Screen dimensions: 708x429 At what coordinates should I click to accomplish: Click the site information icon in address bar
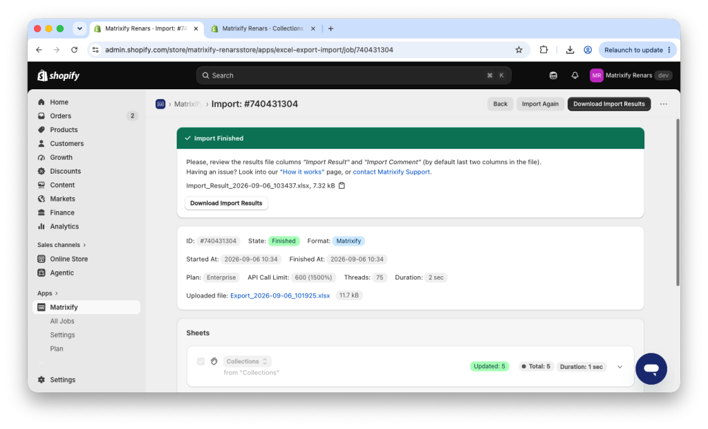point(95,51)
